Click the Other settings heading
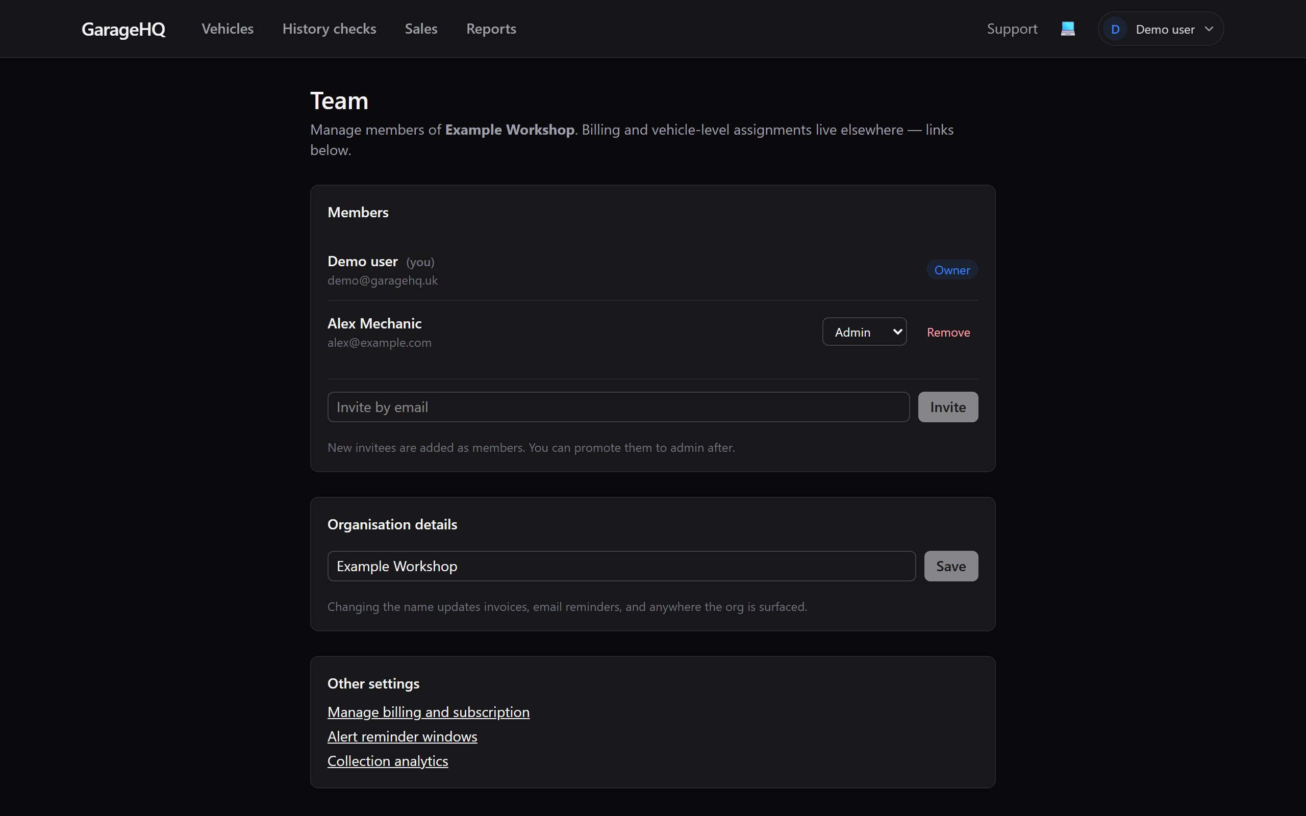The height and width of the screenshot is (816, 1306). [373, 684]
